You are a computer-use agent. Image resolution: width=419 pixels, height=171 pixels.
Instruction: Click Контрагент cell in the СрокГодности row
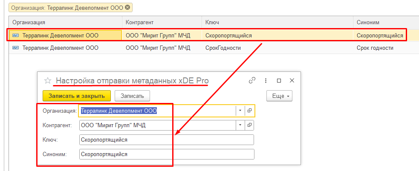tap(162, 48)
